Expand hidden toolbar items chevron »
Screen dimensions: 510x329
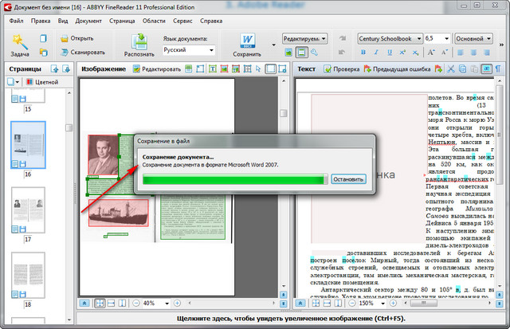(x=501, y=45)
